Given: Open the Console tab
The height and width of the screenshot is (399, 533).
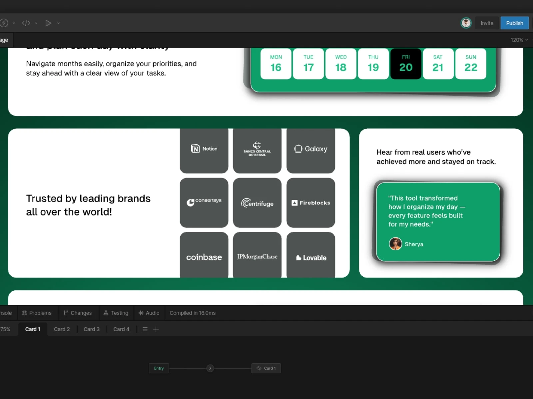Looking at the screenshot, I should (6, 313).
